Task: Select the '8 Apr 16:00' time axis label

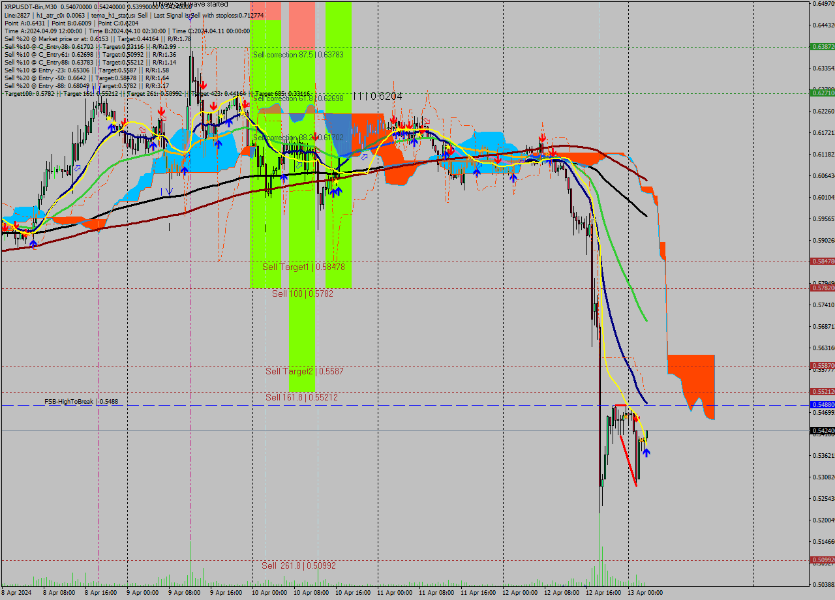Action: tap(100, 593)
